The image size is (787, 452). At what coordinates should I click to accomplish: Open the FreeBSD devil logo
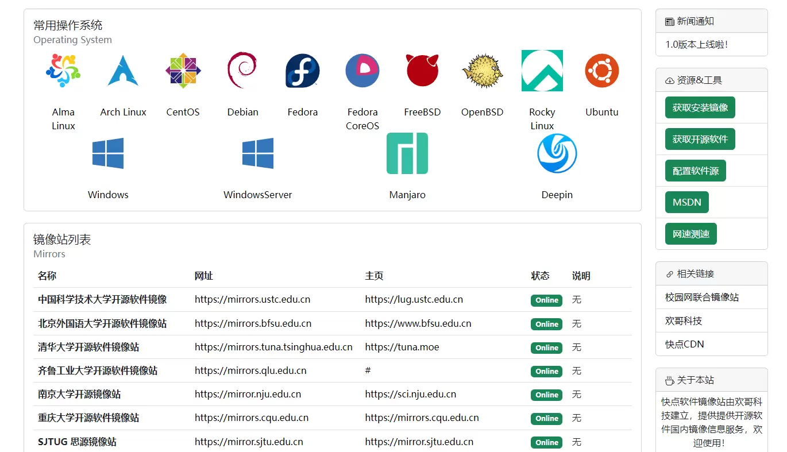[422, 71]
